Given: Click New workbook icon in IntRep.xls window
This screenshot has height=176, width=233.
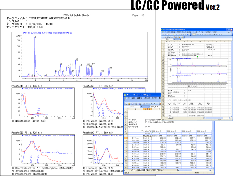Looking at the screenshot, I should tap(126, 104).
